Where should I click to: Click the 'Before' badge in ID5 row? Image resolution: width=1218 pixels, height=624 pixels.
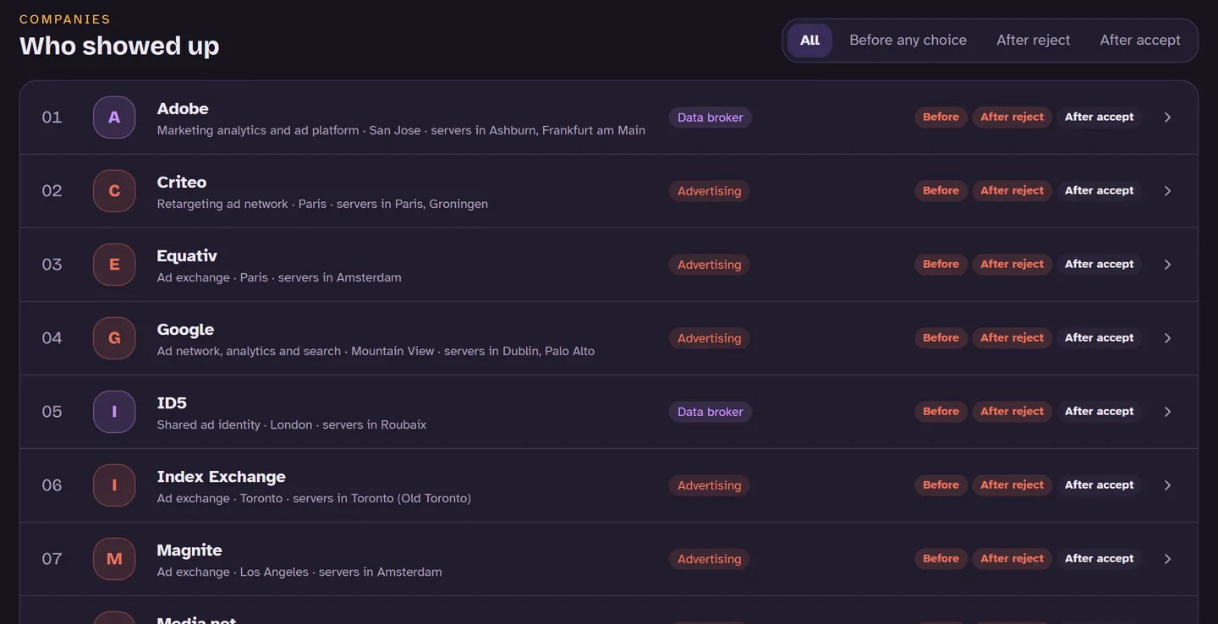click(x=941, y=411)
